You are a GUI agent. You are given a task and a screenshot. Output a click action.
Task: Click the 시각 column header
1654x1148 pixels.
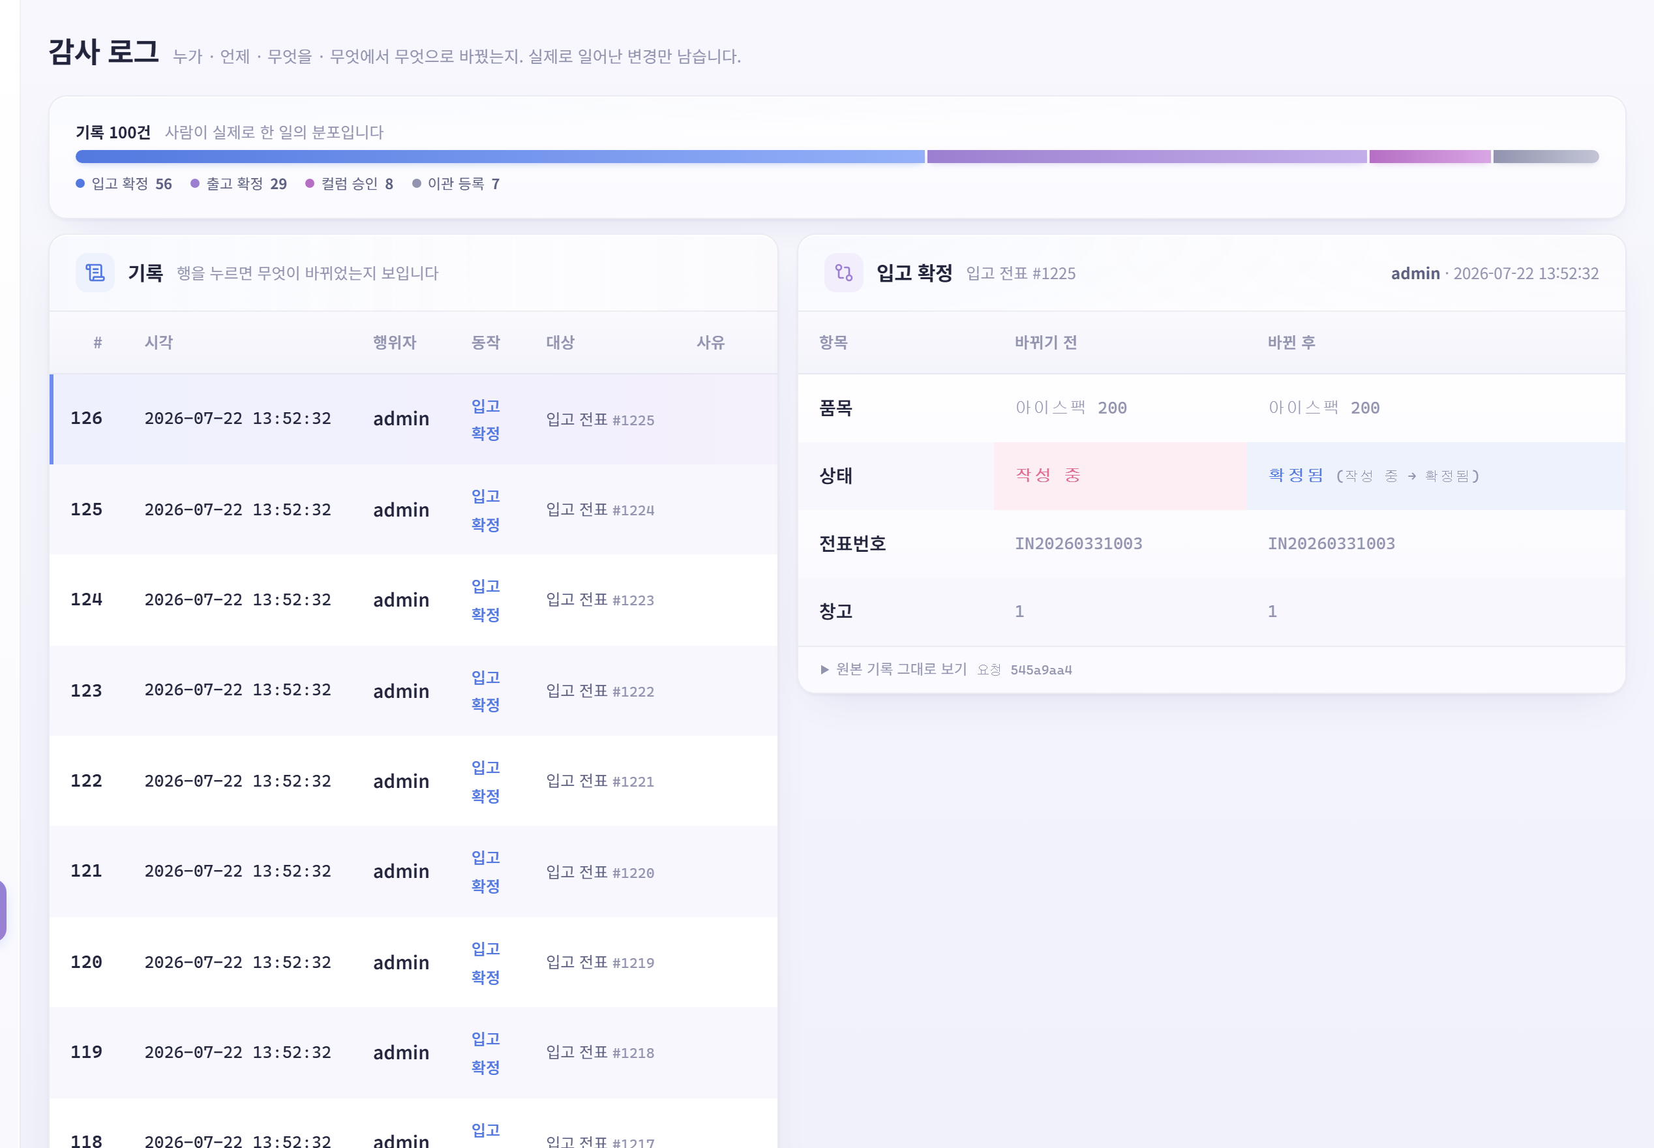point(159,342)
